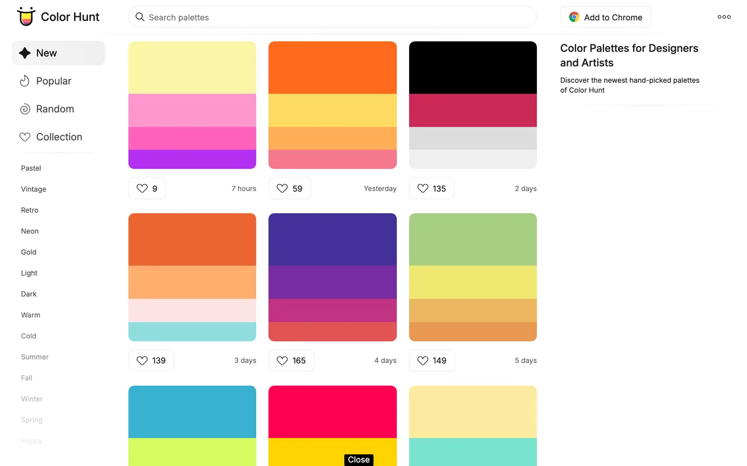Click the Add to Chrome button
Screen dimensions: 747x466
tap(606, 17)
